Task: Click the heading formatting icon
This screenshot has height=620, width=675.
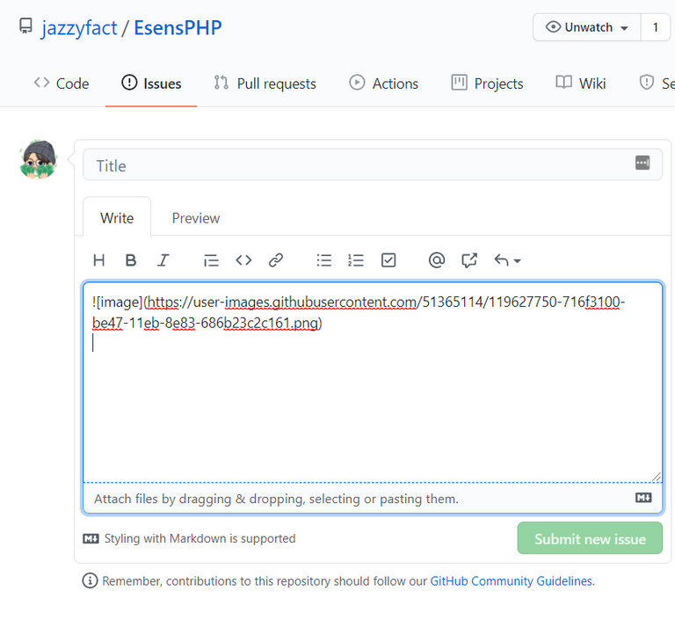Action: (99, 260)
